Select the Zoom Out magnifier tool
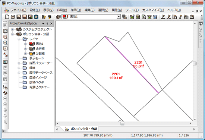Viewport: 205px width, 140px height. tap(5, 43)
